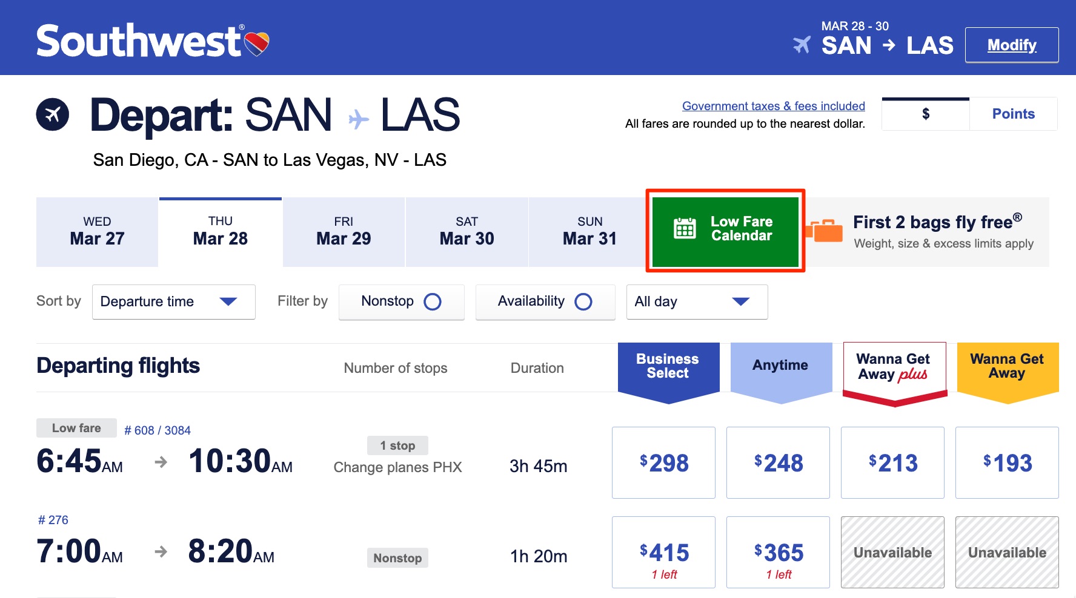Open the Departure time sort dropdown
The height and width of the screenshot is (598, 1076).
pyautogui.click(x=173, y=301)
